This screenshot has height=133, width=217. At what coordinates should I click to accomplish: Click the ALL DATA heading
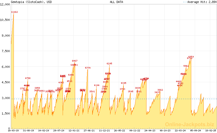[116, 2]
